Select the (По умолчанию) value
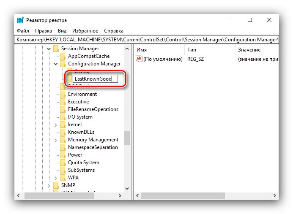The width and height of the screenshot is (293, 214). [x=163, y=59]
